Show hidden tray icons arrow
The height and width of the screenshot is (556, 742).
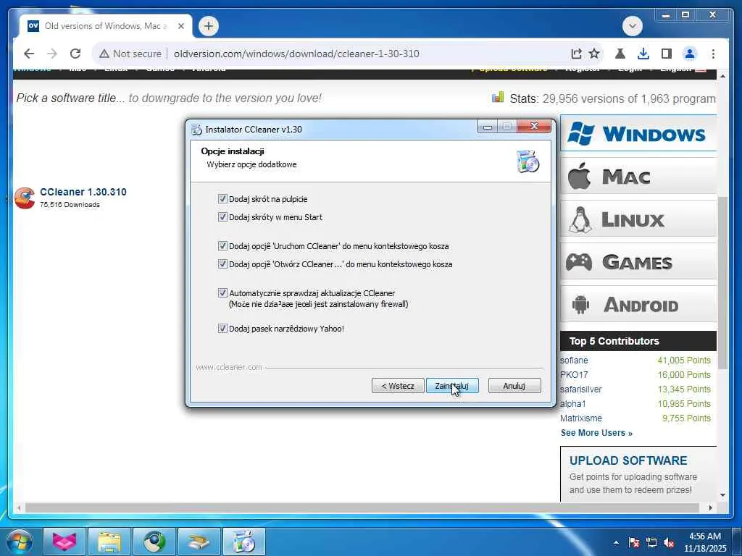click(616, 542)
